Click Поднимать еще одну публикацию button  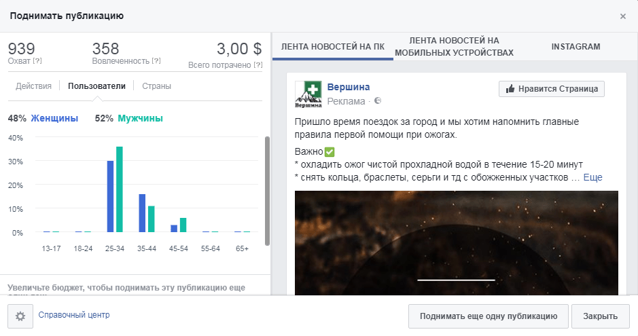(489, 316)
